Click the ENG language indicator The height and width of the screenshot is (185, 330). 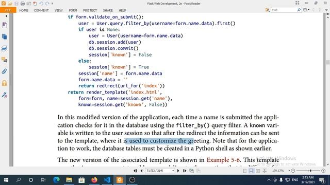[295, 180]
